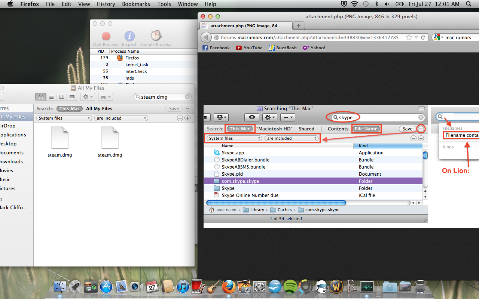The height and width of the screenshot is (299, 479).
Task: Open Finder from the Dock
Action: 60,287
